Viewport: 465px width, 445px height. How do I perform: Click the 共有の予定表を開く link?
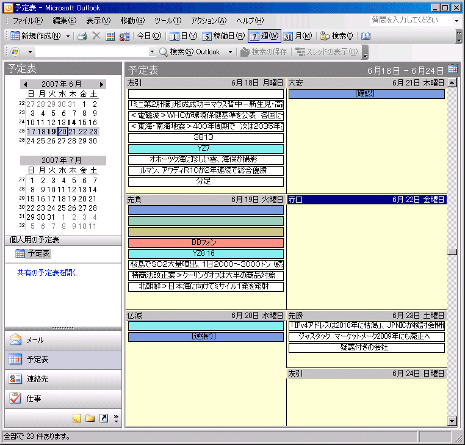(48, 273)
